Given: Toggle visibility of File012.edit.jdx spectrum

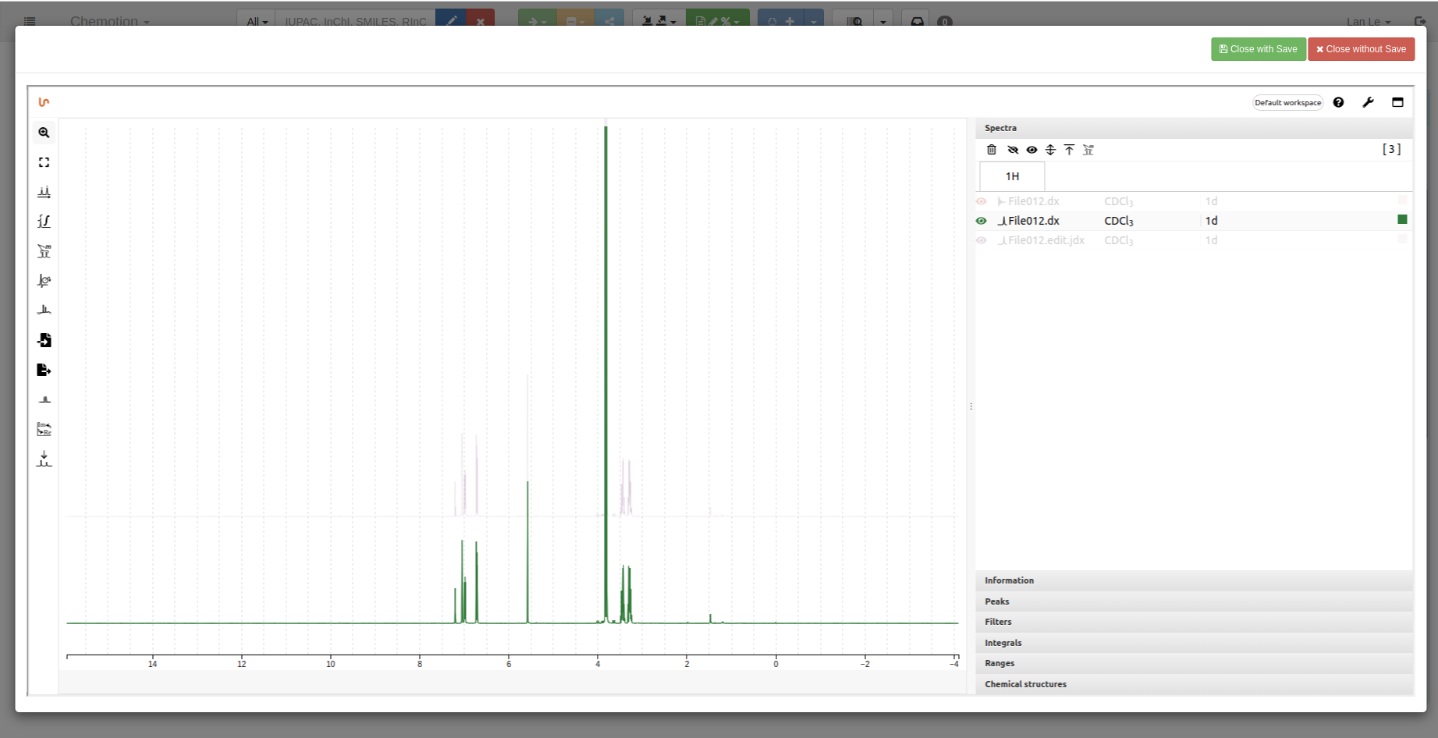Looking at the screenshot, I should click(x=982, y=240).
